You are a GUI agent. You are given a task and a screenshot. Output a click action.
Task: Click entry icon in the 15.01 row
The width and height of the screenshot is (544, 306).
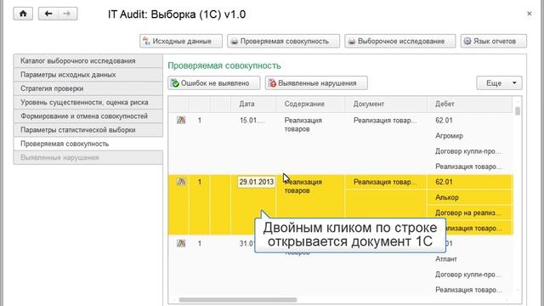tap(181, 120)
